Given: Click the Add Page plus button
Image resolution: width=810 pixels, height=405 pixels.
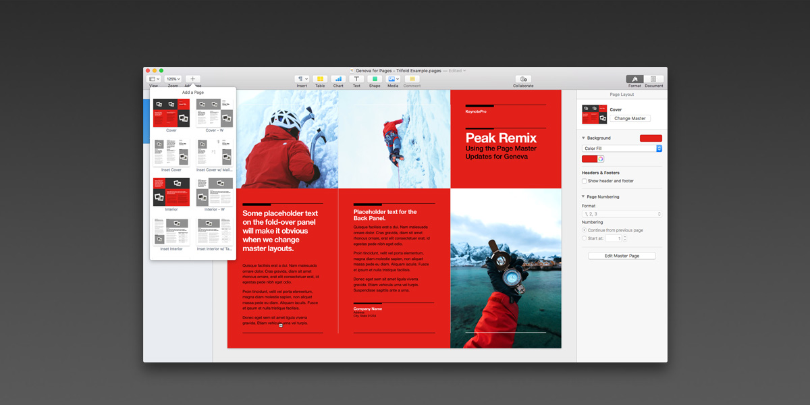Looking at the screenshot, I should pos(192,79).
